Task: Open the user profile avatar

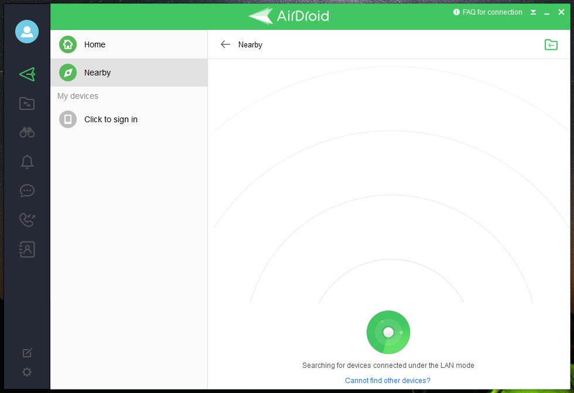Action: point(27,32)
